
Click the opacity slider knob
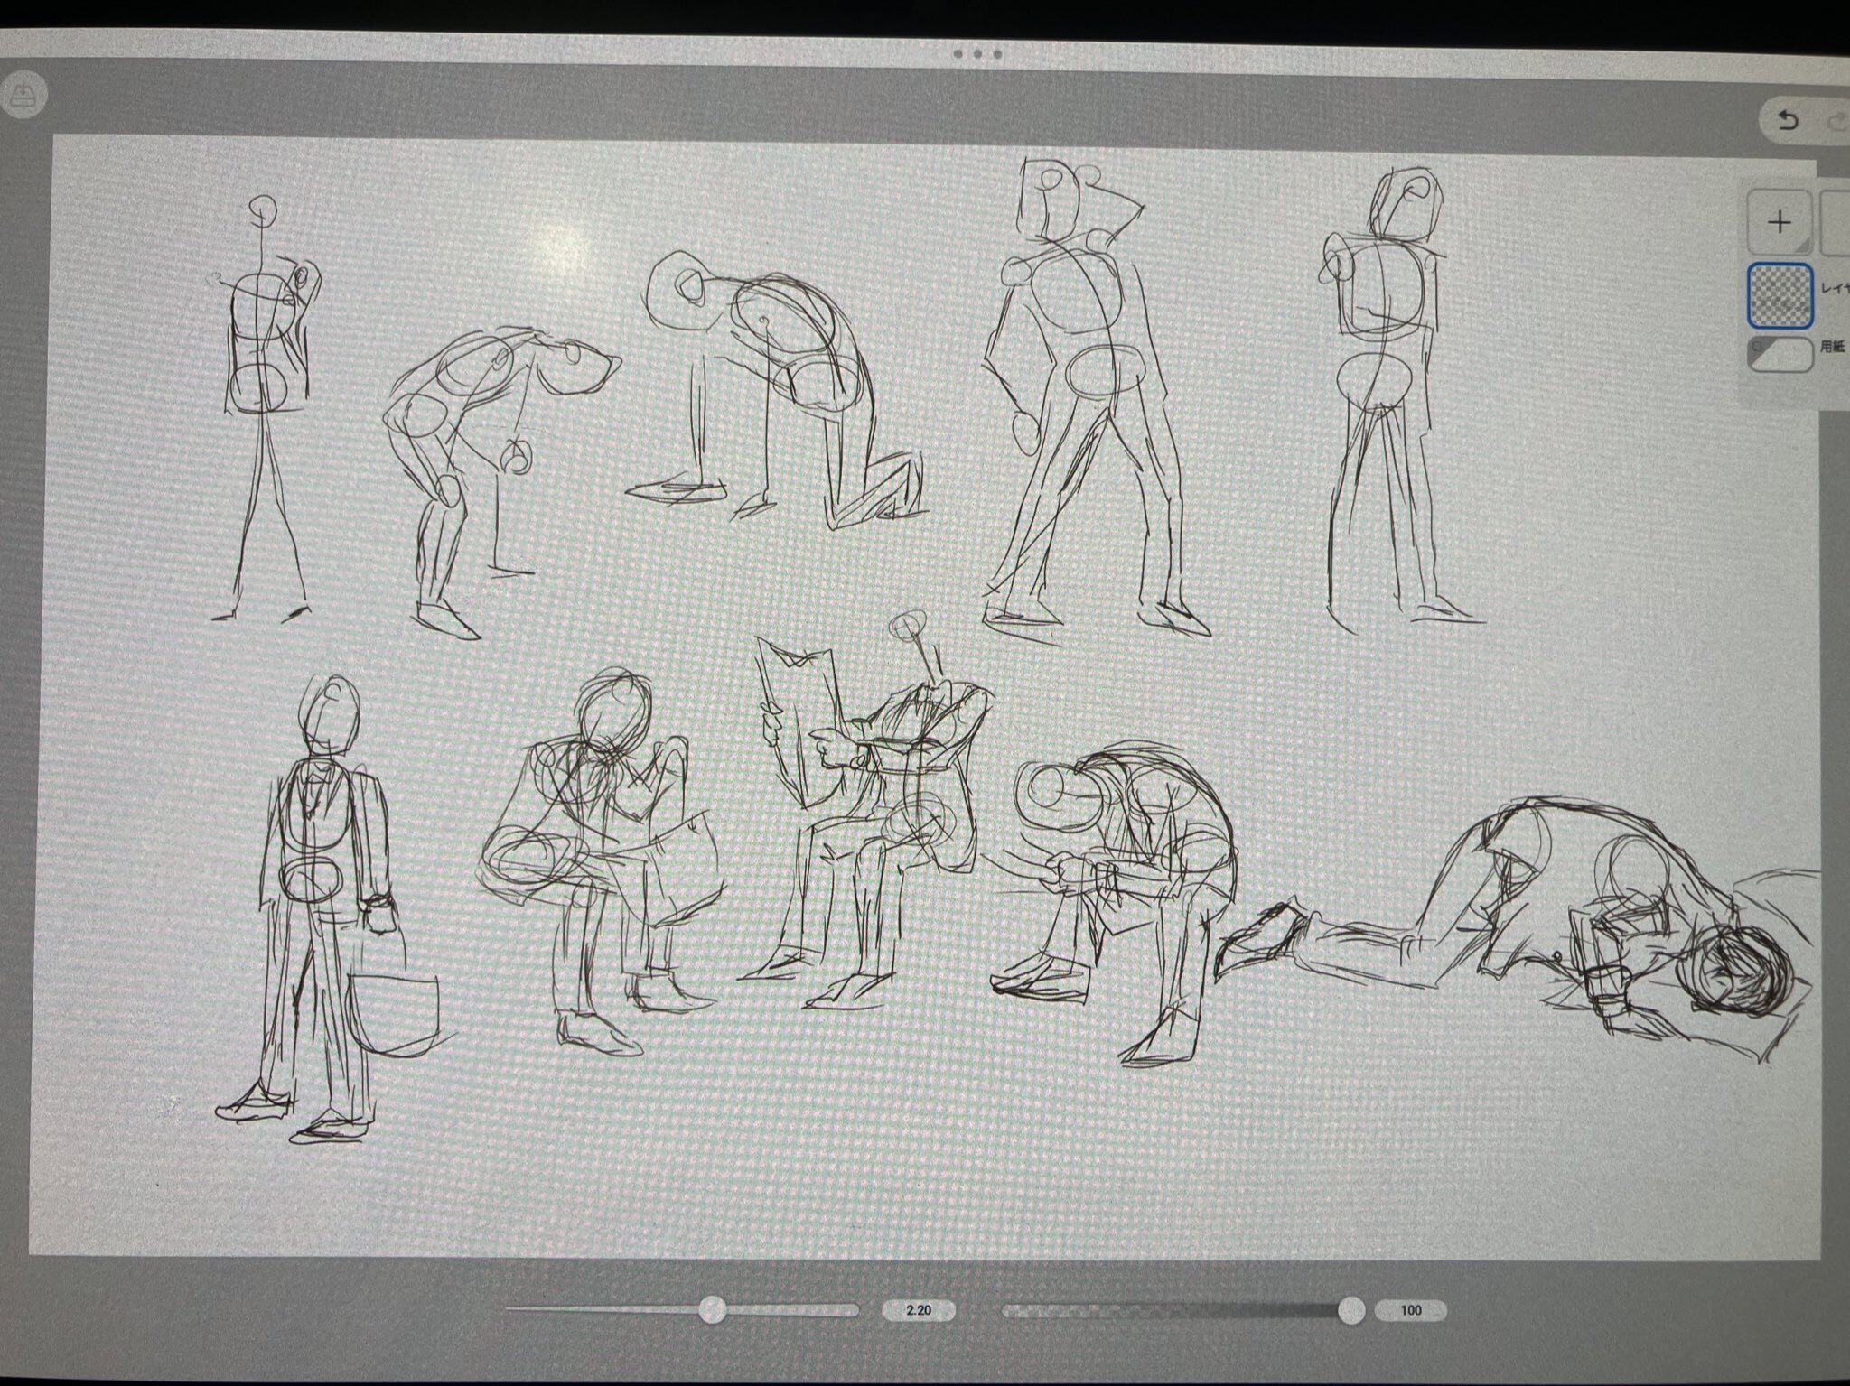1350,1309
